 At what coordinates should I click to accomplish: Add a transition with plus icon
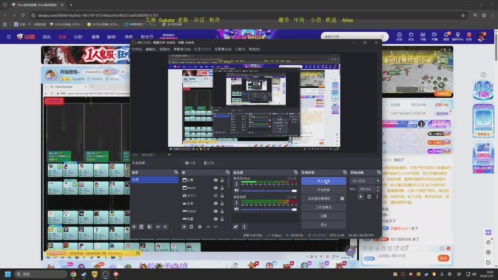click(x=360, y=197)
